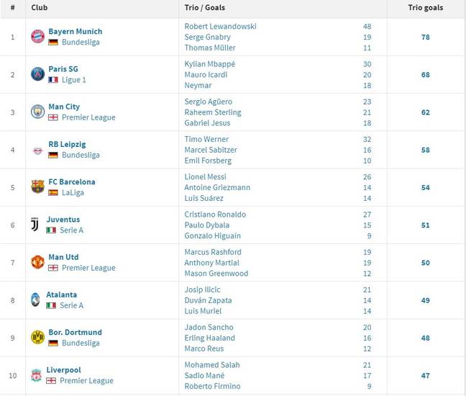Open Robert Lewandowski's player link
Viewport: 466px width, 396px height.
[x=220, y=26]
